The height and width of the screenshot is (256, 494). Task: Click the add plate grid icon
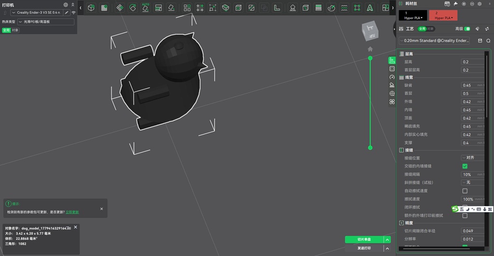(104, 8)
